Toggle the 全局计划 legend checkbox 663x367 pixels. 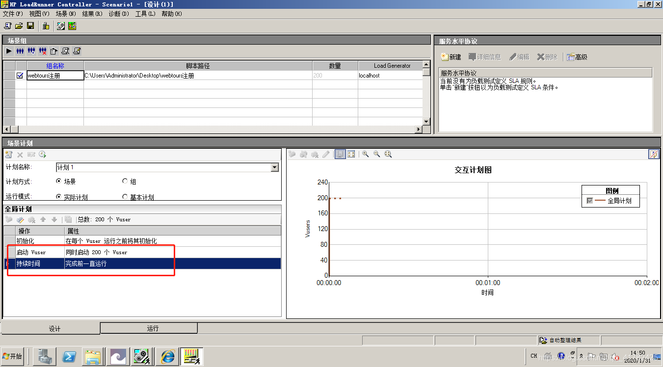click(x=589, y=201)
